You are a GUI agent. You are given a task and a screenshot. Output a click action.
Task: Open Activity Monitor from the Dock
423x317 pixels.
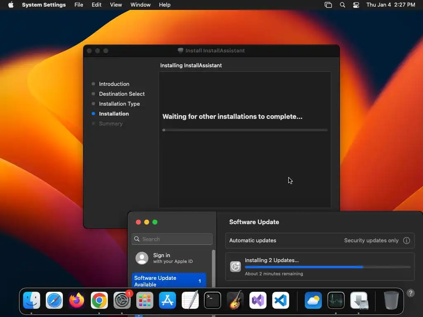point(336,300)
